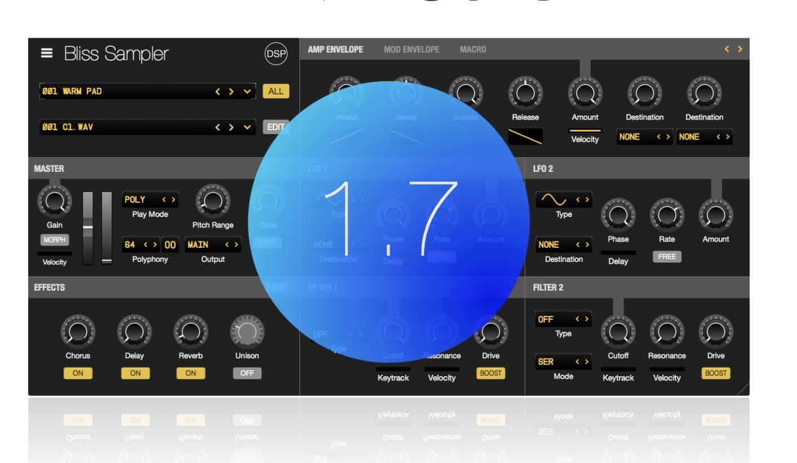Click the first envelope Destination knob

click(644, 92)
